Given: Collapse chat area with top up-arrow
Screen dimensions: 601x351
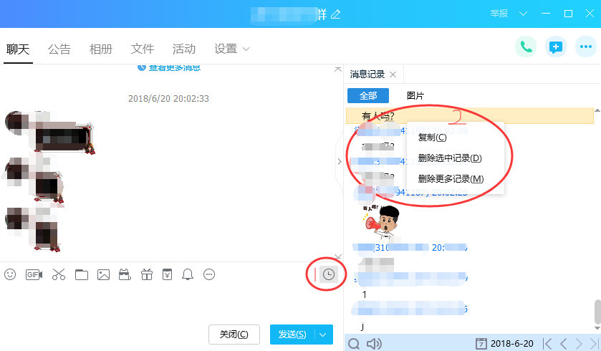Looking at the screenshot, I should click(337, 69).
